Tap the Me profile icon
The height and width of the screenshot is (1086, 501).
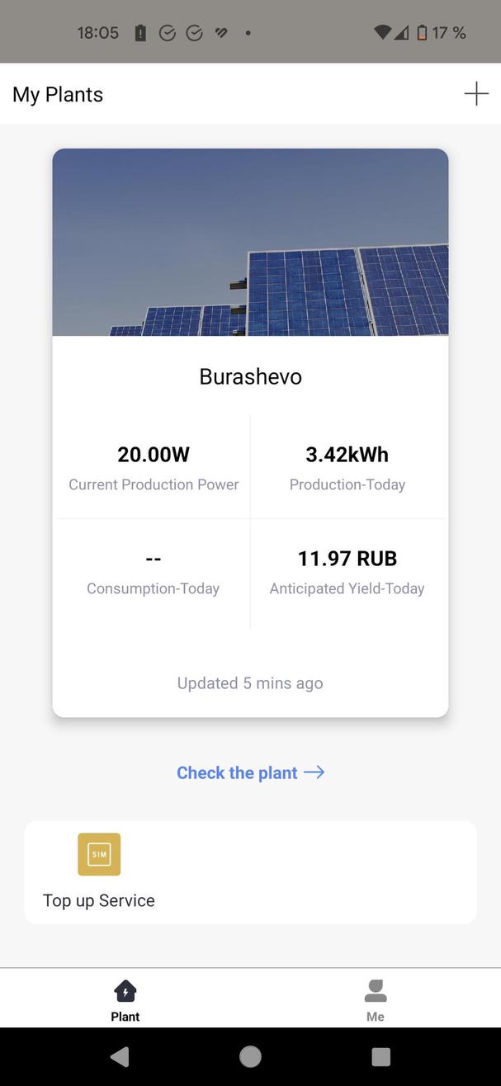tap(376, 990)
